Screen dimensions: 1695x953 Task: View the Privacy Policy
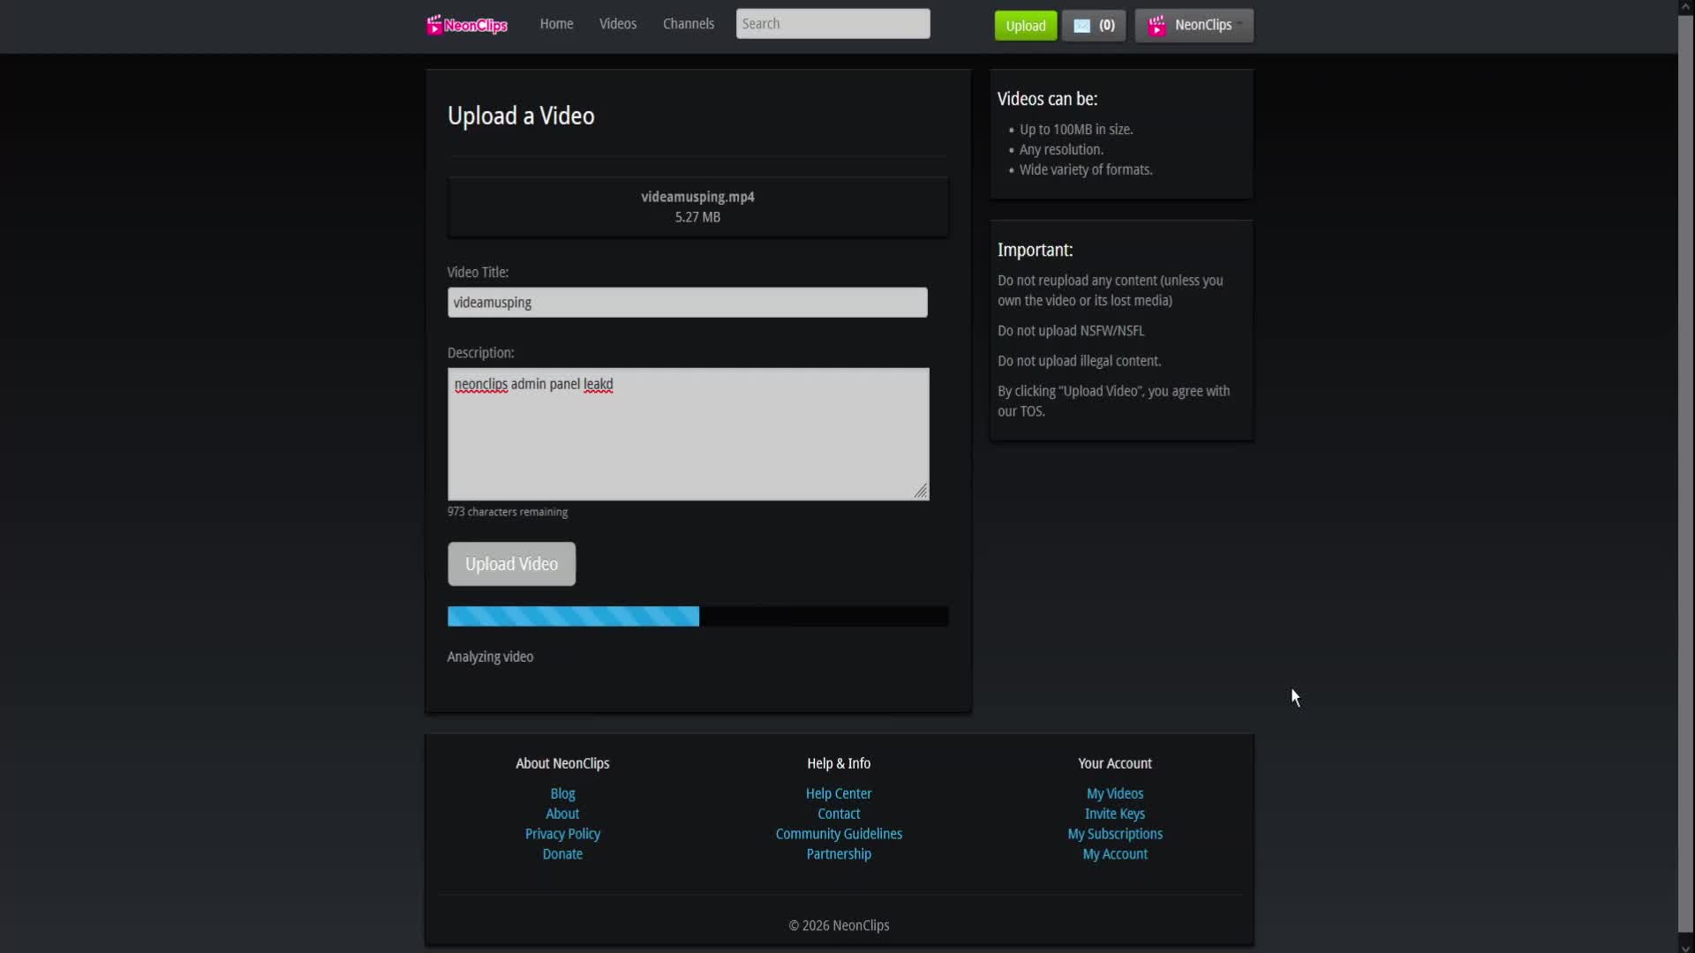pos(562,833)
